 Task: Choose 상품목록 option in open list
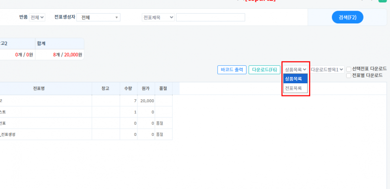pyautogui.click(x=295, y=78)
